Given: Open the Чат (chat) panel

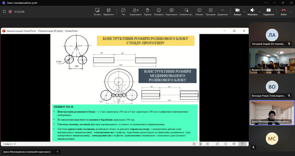Looking at the screenshot, I should [123, 11].
